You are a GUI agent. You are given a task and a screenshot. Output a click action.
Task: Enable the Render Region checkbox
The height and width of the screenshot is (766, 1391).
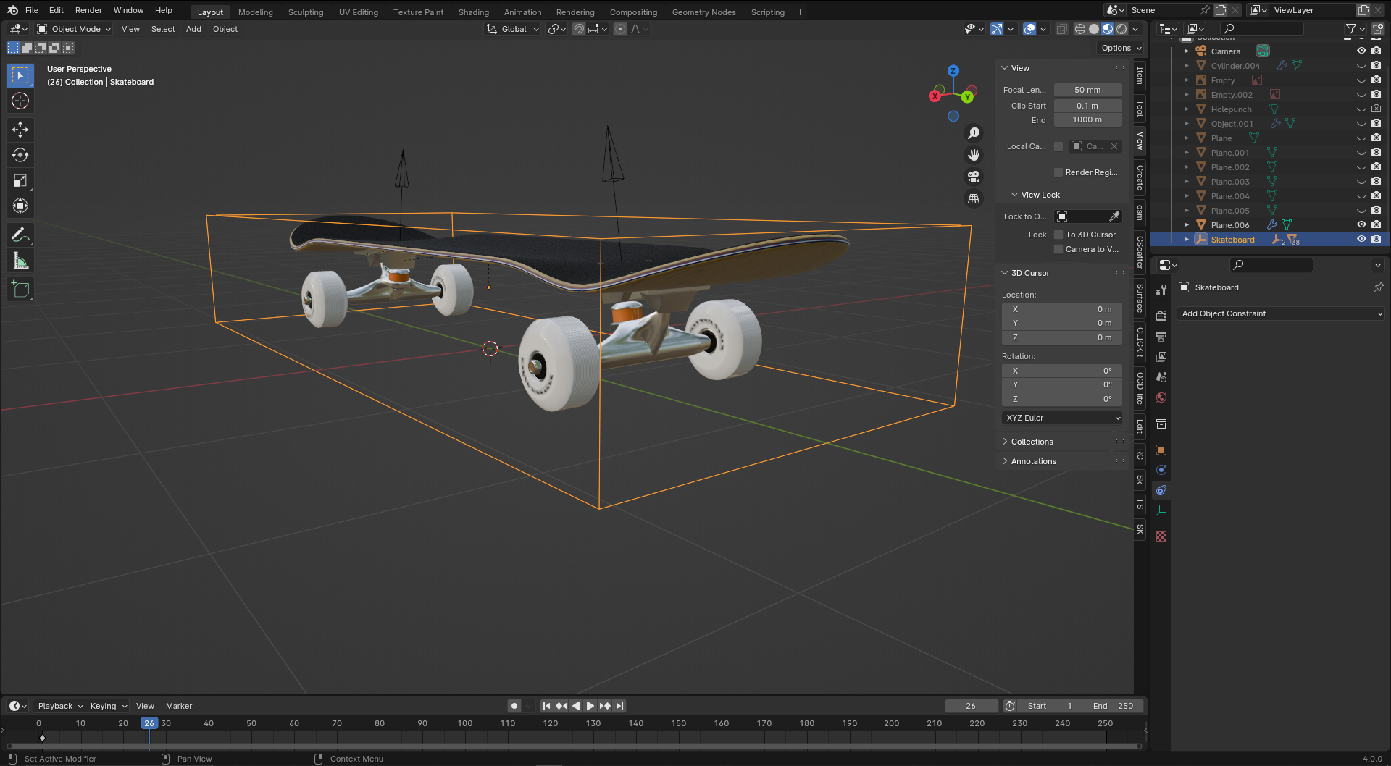(1058, 172)
